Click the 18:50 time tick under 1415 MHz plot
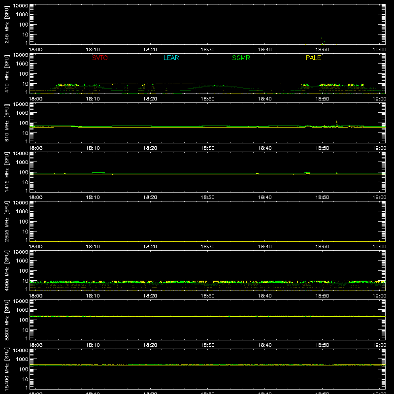The width and height of the screenshot is (394, 394). click(322, 197)
